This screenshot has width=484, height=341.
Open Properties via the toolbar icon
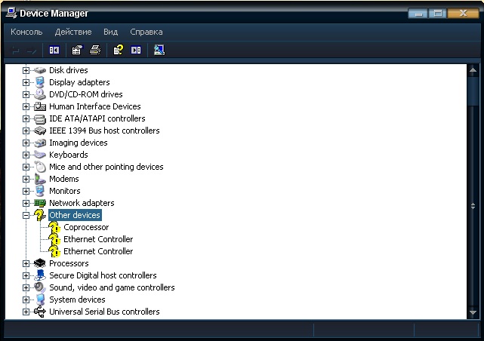77,50
